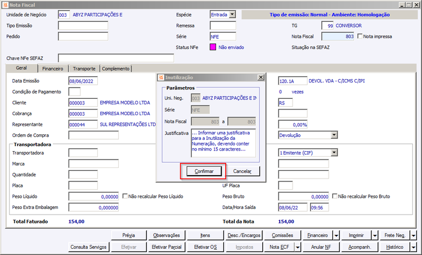Click the Cobrança code field
The height and width of the screenshot is (255, 422).
coord(83,113)
